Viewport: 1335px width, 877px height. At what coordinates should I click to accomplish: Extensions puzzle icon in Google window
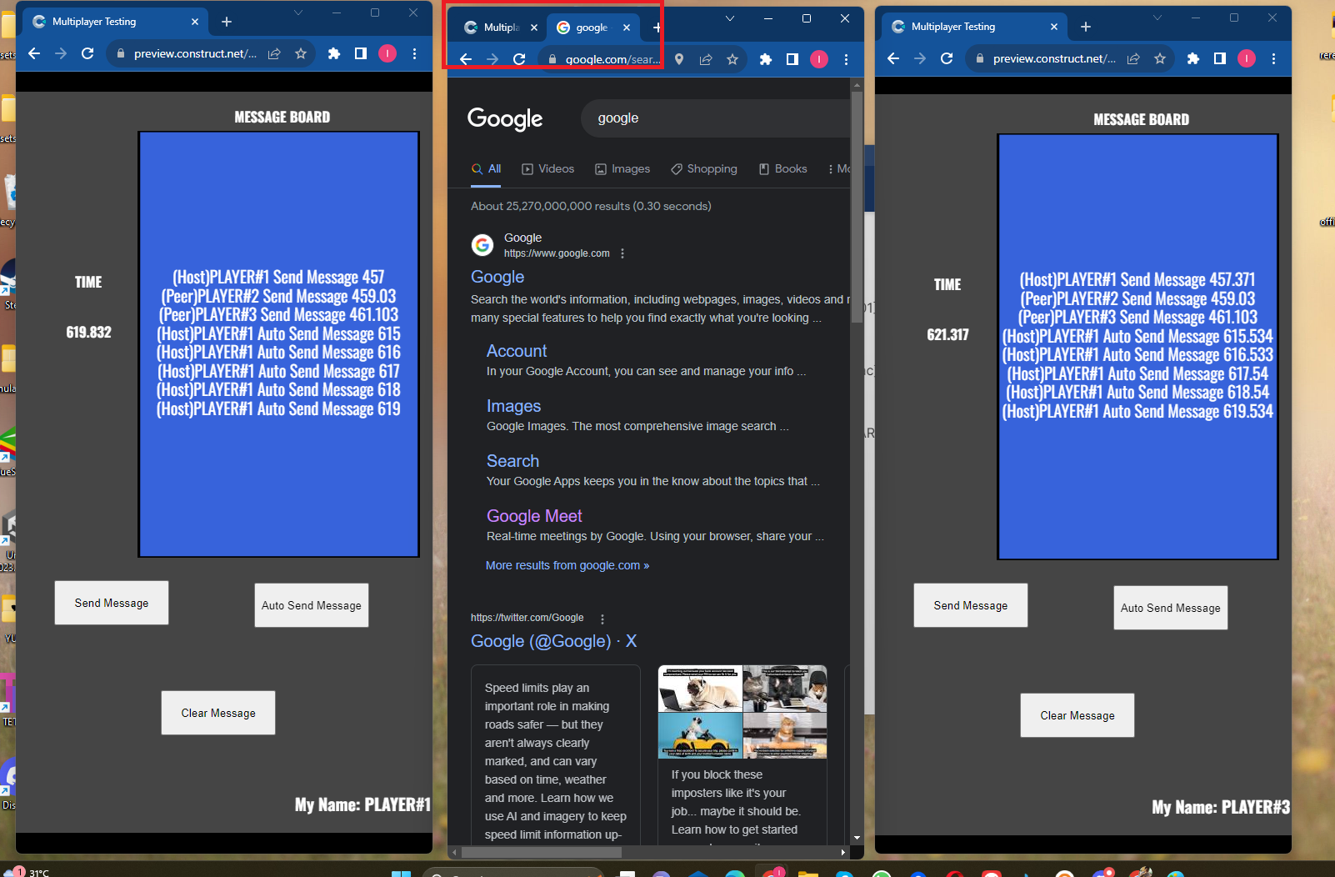click(x=766, y=59)
